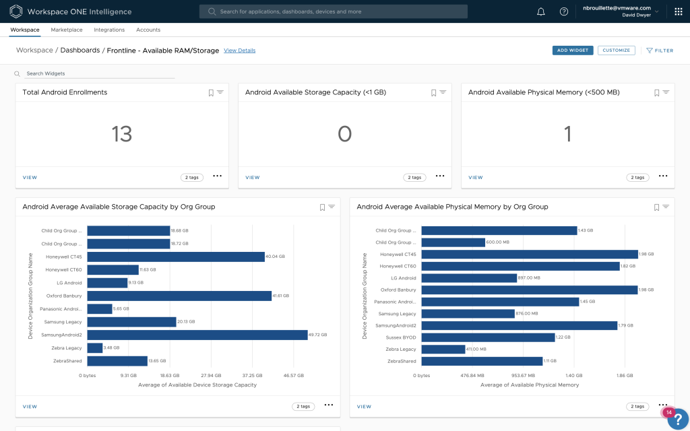Image resolution: width=690 pixels, height=431 pixels.
Task: Click the 0 value in Available Storage Capacity widget
Action: click(344, 134)
